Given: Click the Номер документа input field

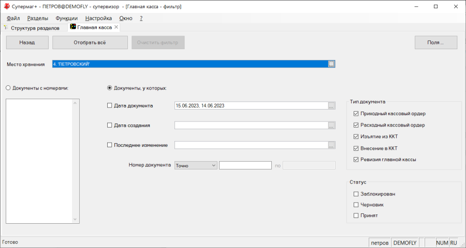Looking at the screenshot, I should tap(245, 165).
